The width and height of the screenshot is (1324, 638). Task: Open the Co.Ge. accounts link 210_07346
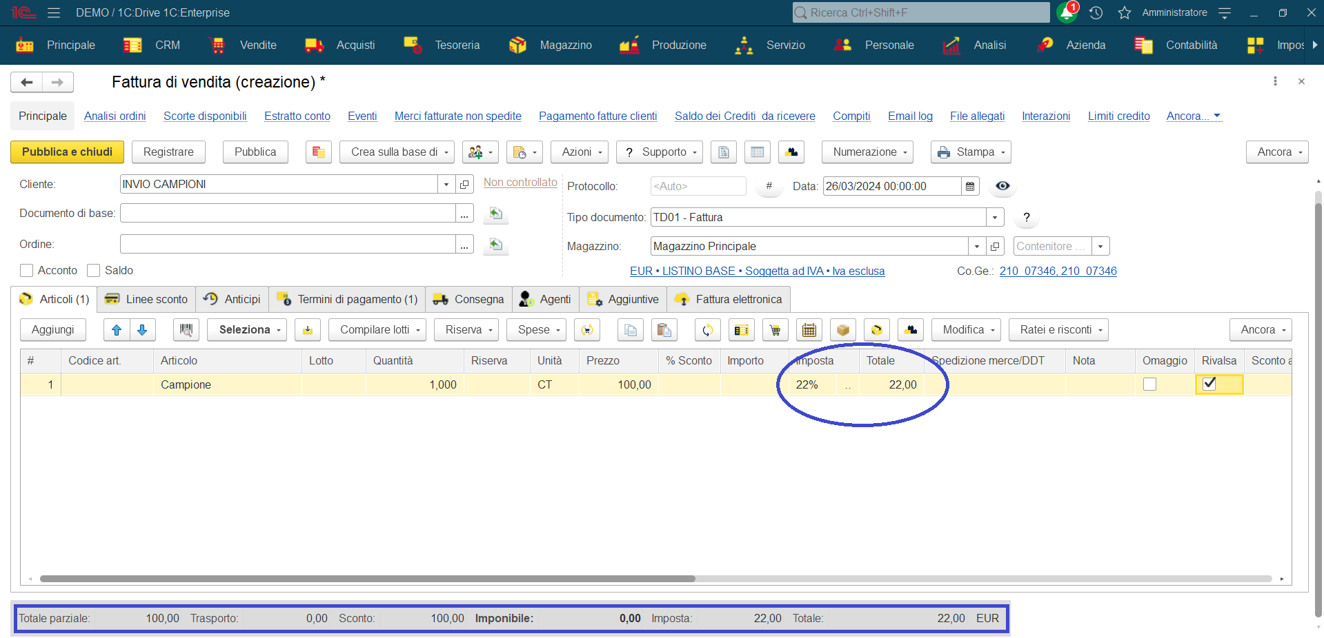(1058, 271)
